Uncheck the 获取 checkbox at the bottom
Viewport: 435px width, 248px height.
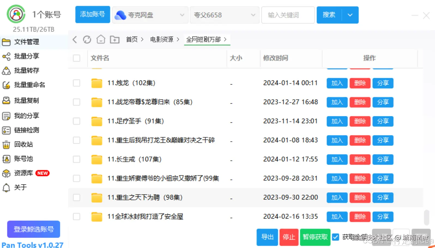click(x=336, y=237)
